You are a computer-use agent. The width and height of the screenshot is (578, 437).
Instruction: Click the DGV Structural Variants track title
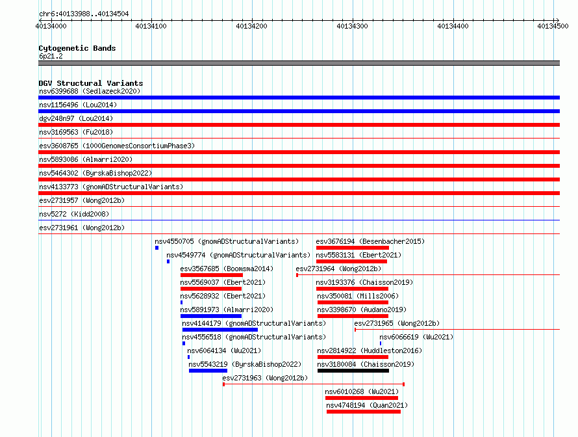91,83
